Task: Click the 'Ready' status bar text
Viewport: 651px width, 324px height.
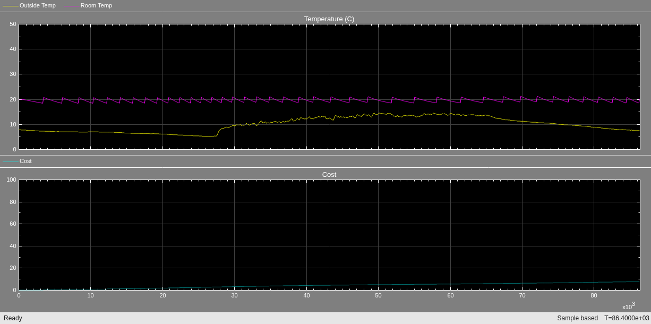Action: pyautogui.click(x=13, y=318)
